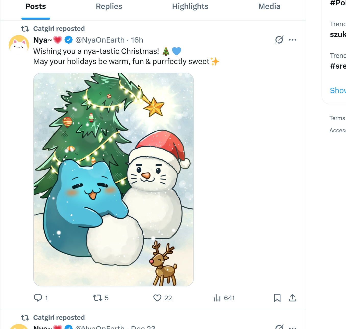Click the verified badge next to Nya~
This screenshot has width=346, height=329.
pos(68,40)
